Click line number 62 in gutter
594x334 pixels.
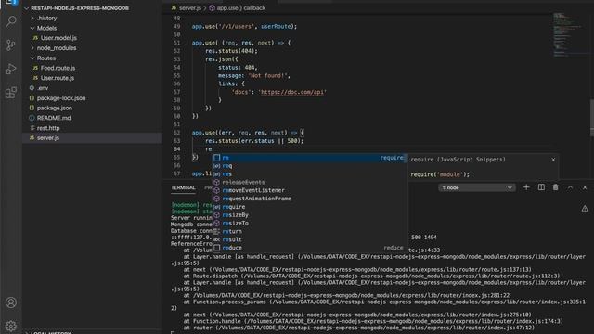[177, 133]
